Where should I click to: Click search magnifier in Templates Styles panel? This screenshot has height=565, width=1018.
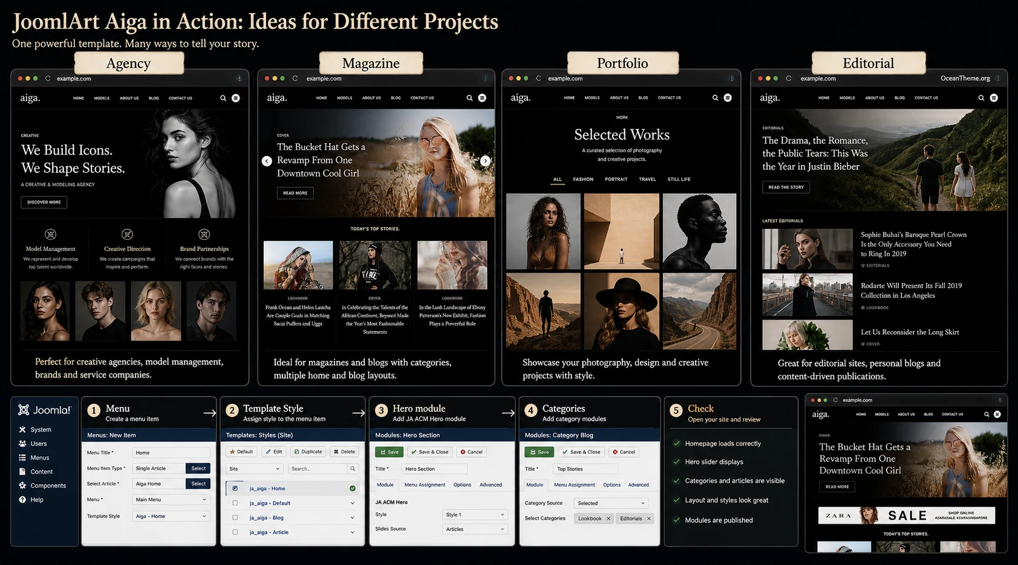coord(352,469)
